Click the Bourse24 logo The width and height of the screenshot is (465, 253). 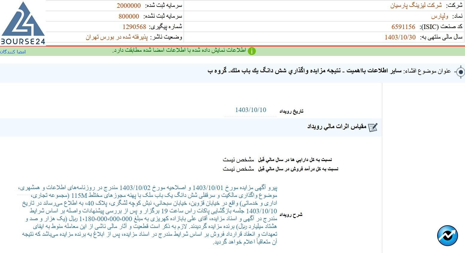pyautogui.click(x=23, y=23)
